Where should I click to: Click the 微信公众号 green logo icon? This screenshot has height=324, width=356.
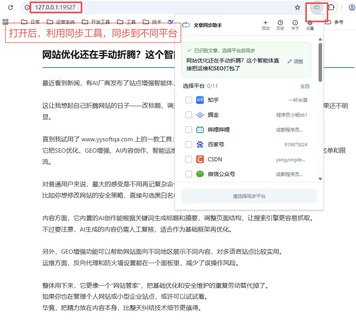click(x=200, y=174)
